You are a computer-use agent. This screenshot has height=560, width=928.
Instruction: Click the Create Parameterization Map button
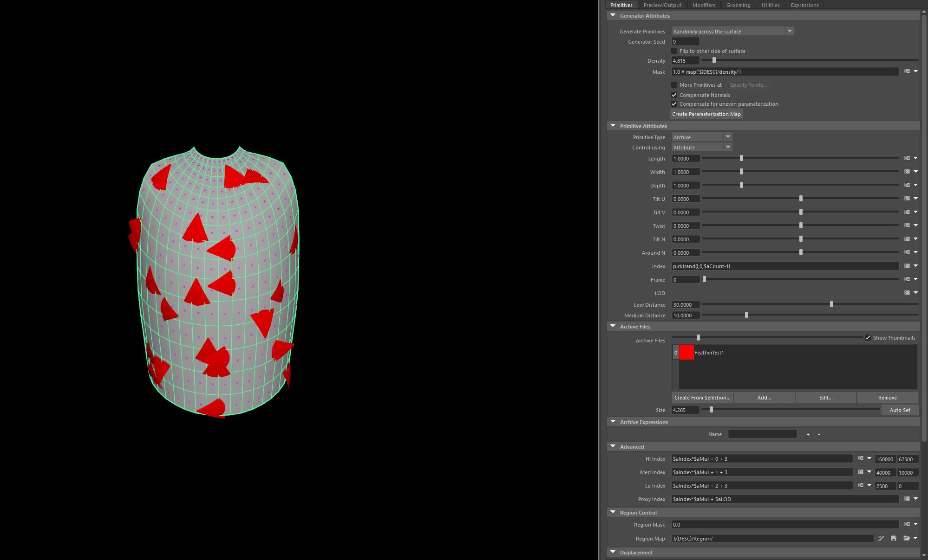point(706,114)
